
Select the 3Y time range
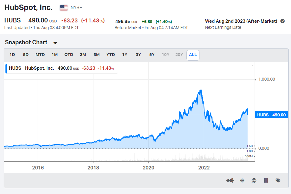click(138, 55)
